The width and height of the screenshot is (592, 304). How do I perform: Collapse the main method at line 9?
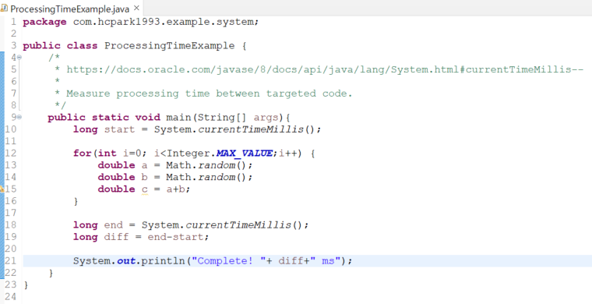tap(19, 117)
